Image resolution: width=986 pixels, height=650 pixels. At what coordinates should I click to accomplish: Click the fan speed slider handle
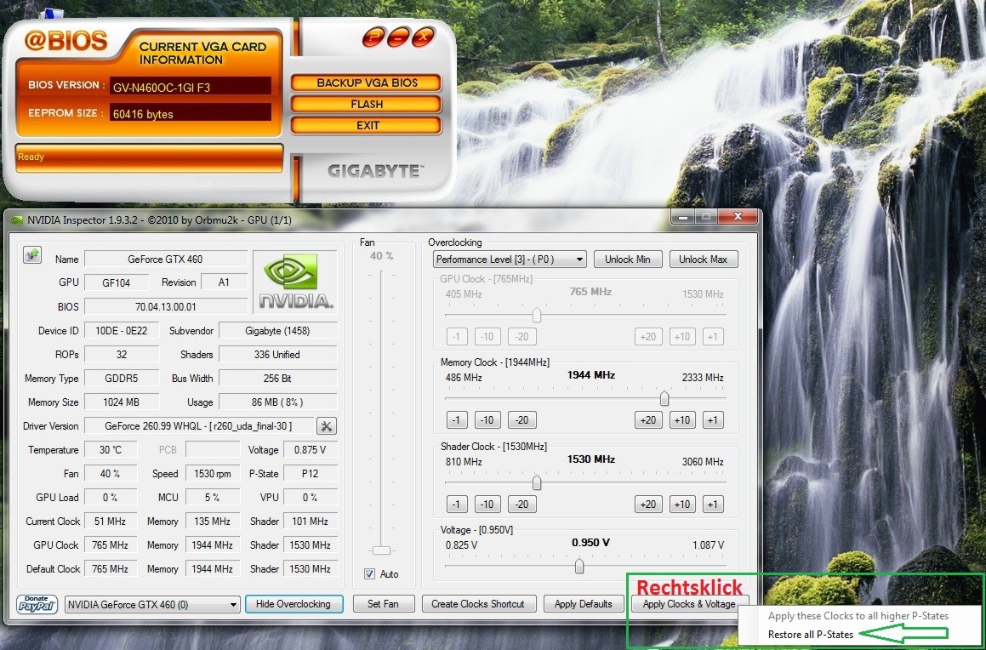382,550
